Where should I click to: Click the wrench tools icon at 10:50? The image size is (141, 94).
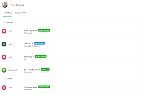(x=4, y=44)
